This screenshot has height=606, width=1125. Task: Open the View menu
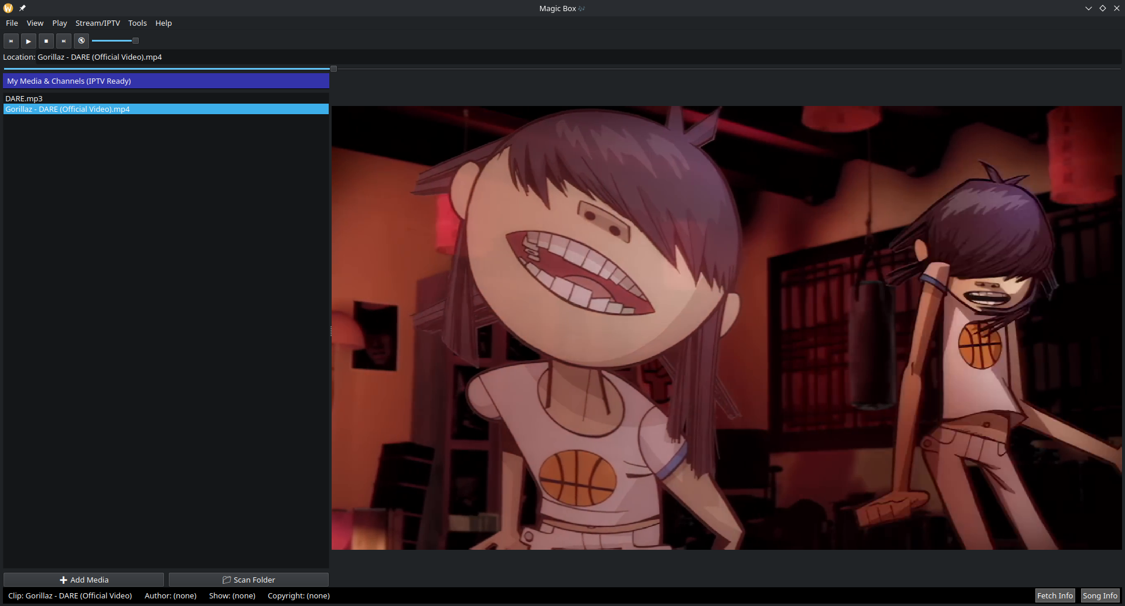(35, 23)
